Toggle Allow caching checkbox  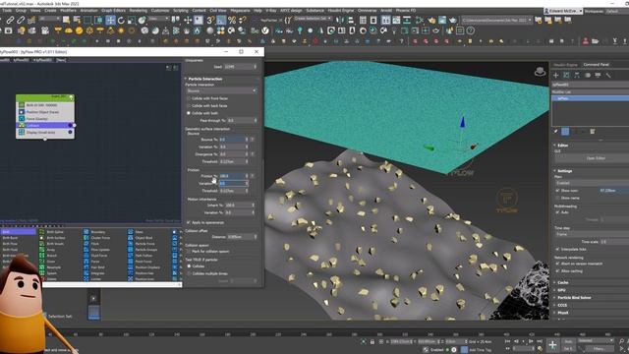557,271
